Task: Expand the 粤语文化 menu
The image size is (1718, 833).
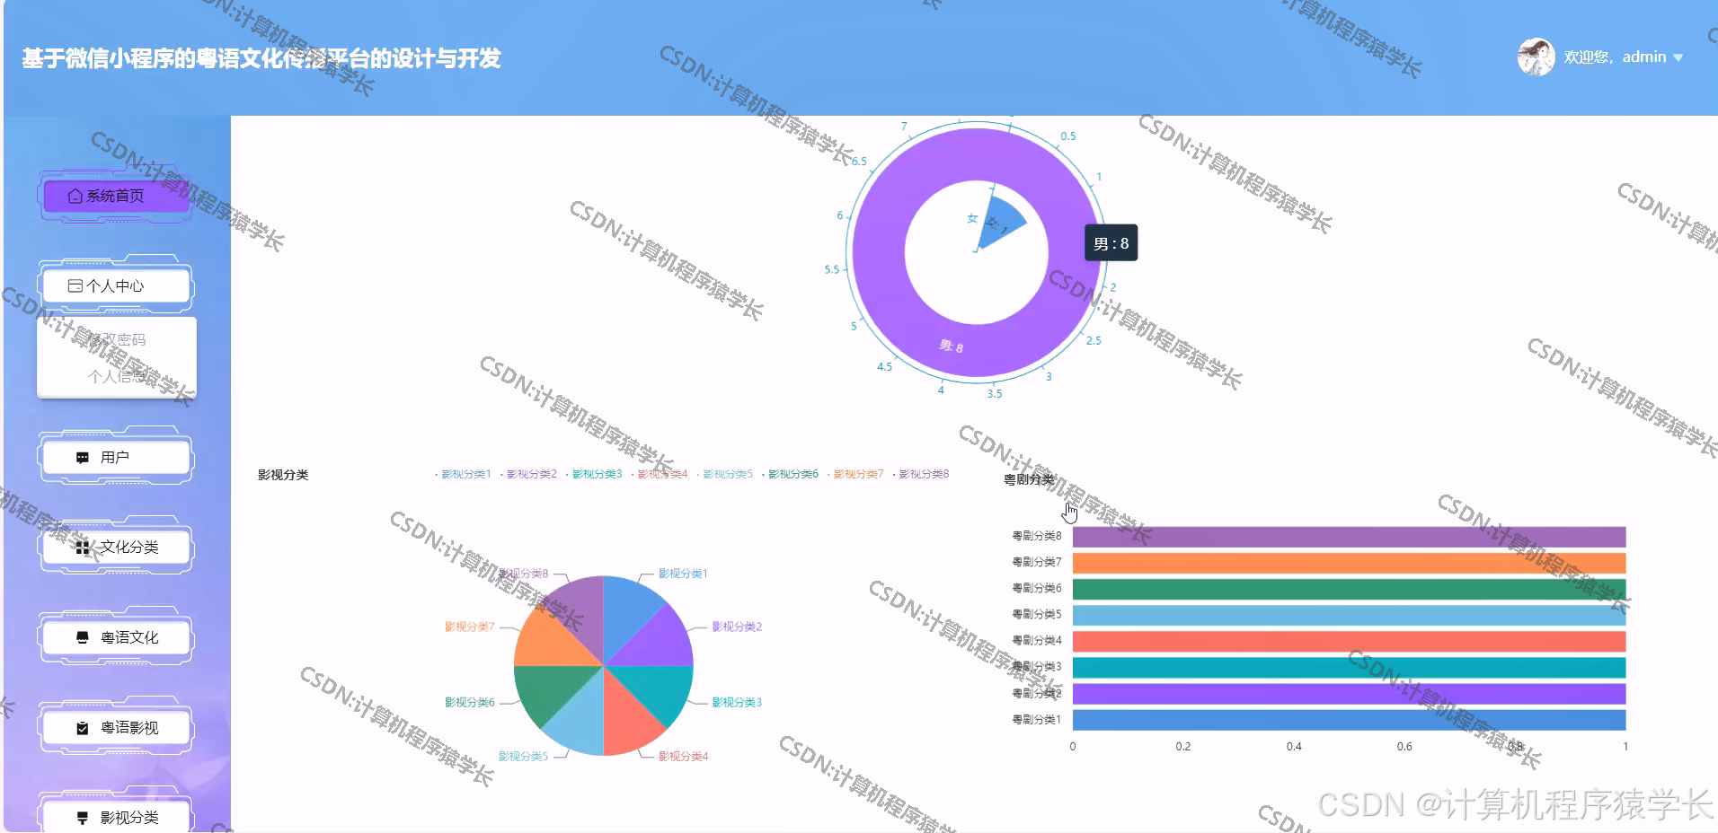Action: [x=115, y=637]
